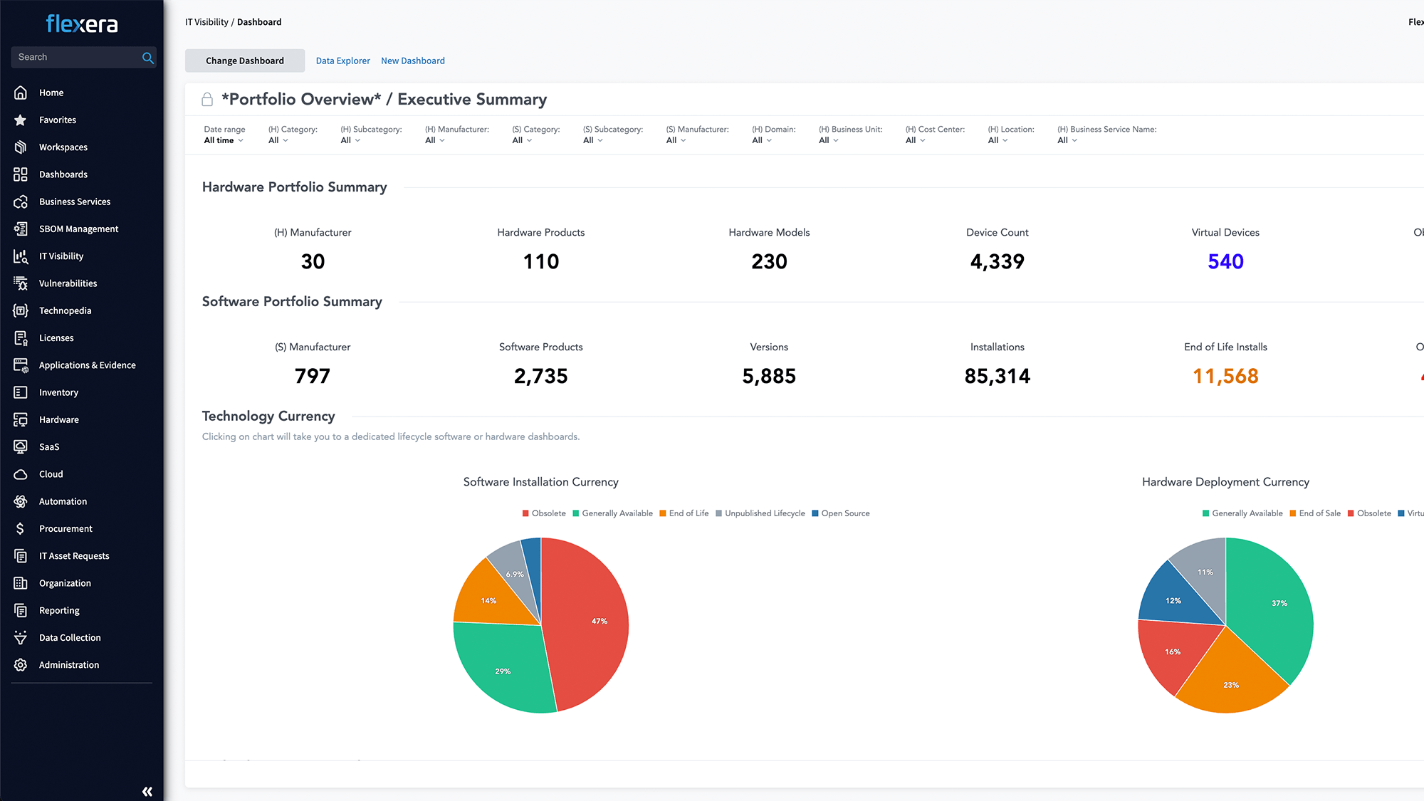Image resolution: width=1424 pixels, height=801 pixels.
Task: Open the (H) Location filter dropdown
Action: 998,140
